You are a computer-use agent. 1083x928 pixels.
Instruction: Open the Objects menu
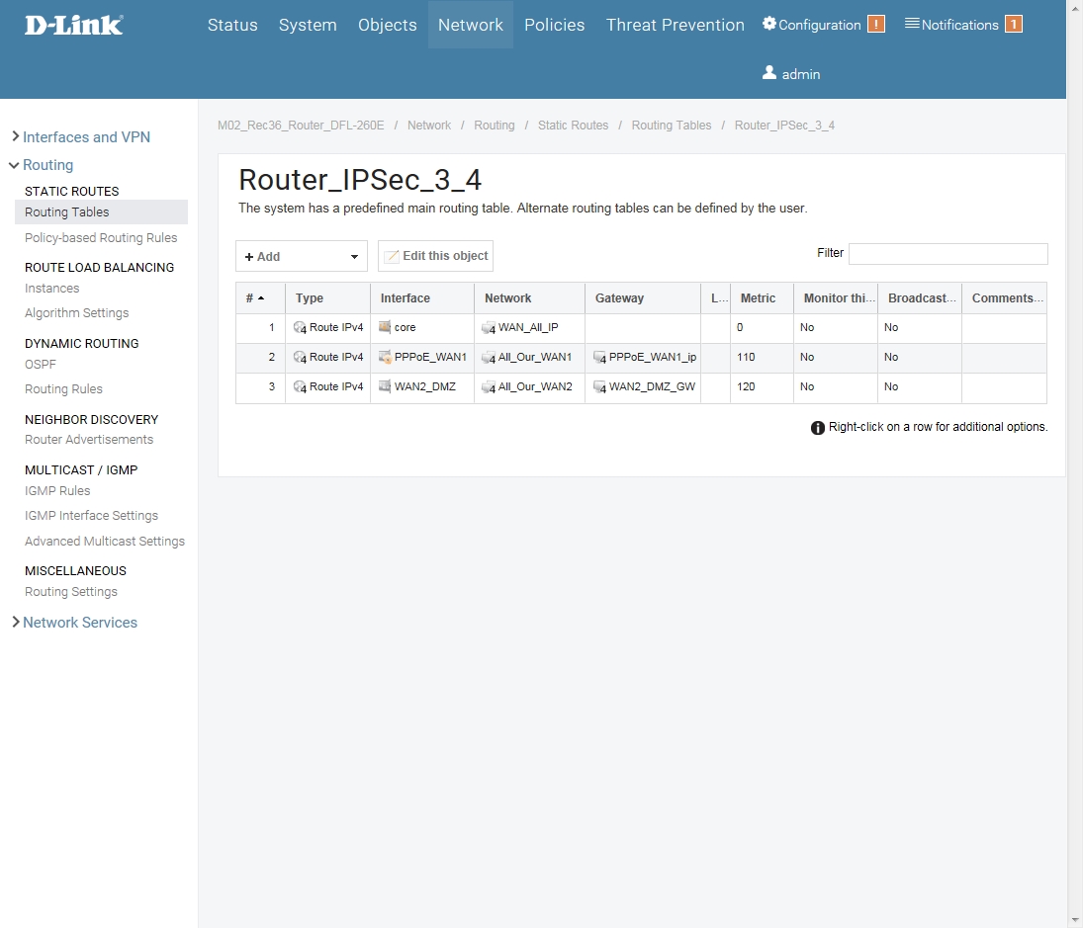[388, 25]
